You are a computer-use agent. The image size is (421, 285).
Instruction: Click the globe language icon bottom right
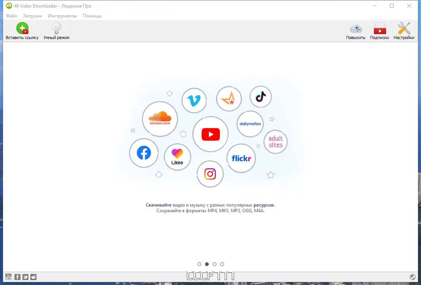coord(413,277)
